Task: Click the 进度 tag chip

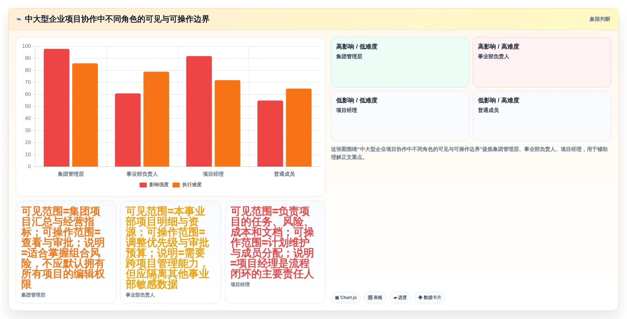Action: [x=400, y=297]
